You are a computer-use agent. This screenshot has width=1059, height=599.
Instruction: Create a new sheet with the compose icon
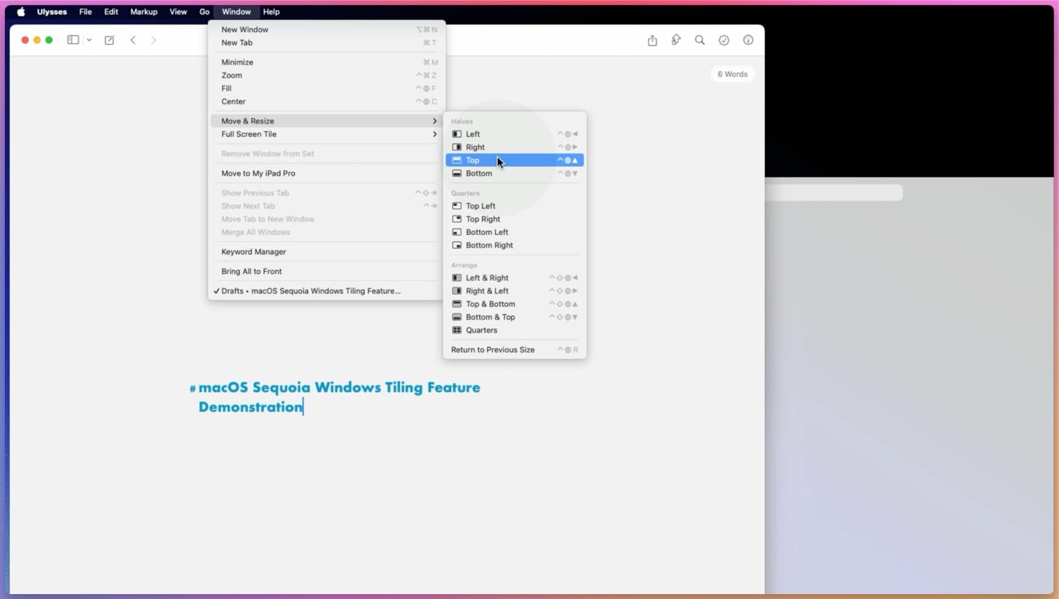[109, 40]
